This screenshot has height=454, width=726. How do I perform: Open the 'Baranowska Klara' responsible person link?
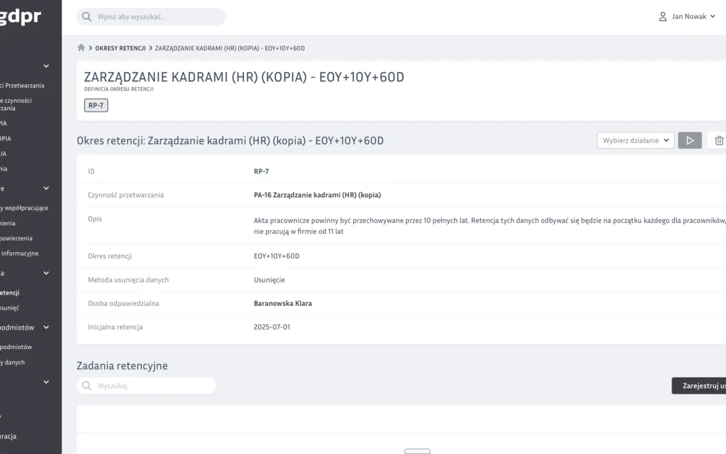click(282, 303)
